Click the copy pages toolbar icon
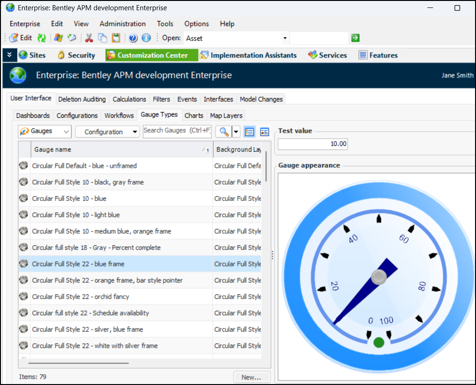 pyautogui.click(x=102, y=38)
